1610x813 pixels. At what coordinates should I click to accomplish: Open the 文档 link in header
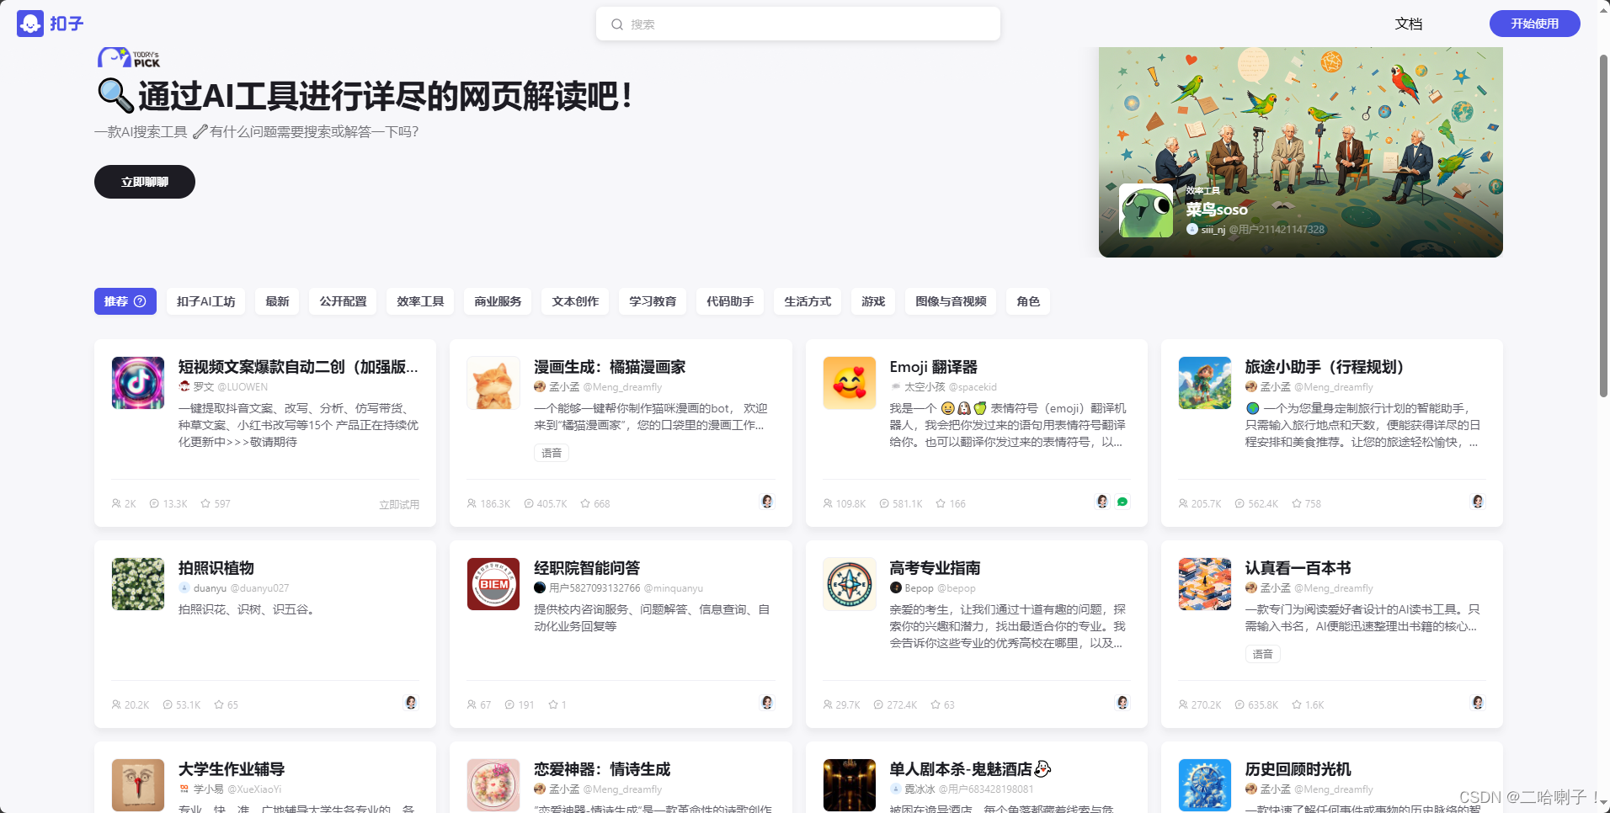coord(1409,24)
